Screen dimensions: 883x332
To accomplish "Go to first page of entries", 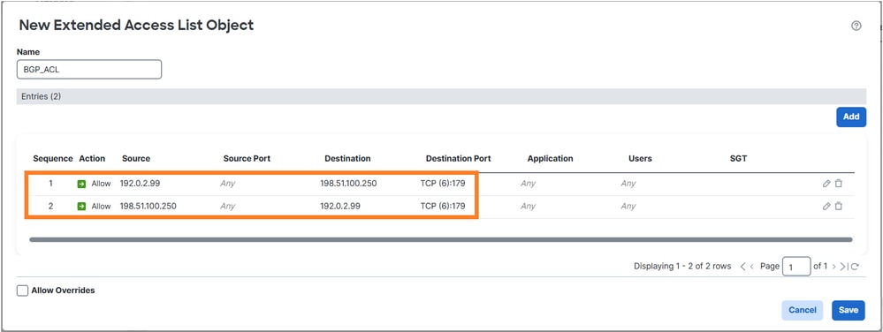I will (742, 267).
